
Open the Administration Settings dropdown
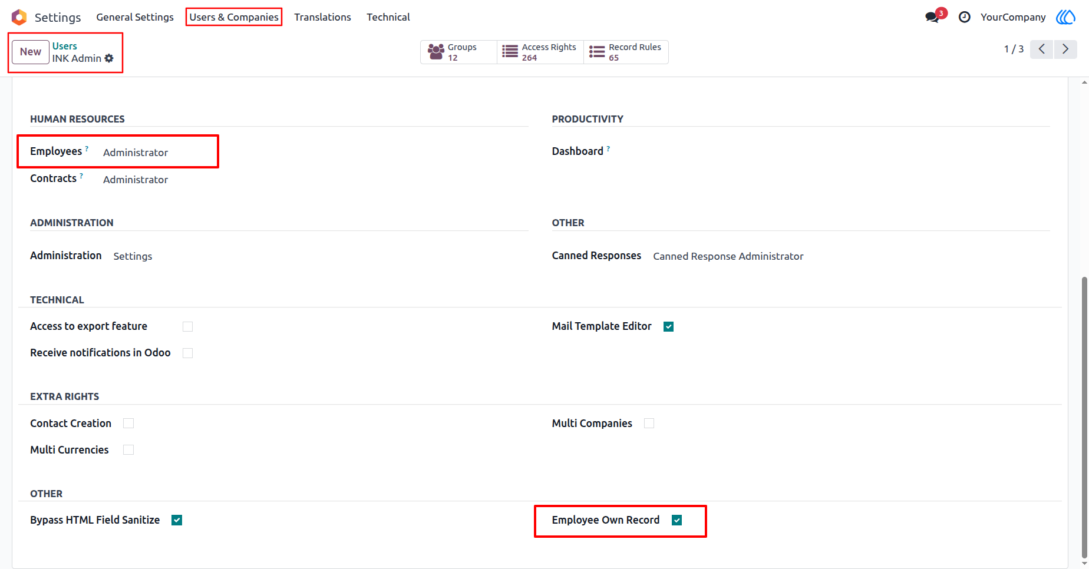click(x=133, y=256)
